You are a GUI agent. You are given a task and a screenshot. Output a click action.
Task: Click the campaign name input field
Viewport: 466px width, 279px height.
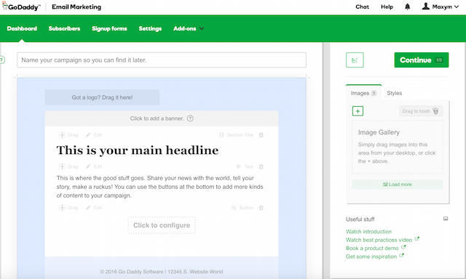click(x=162, y=60)
